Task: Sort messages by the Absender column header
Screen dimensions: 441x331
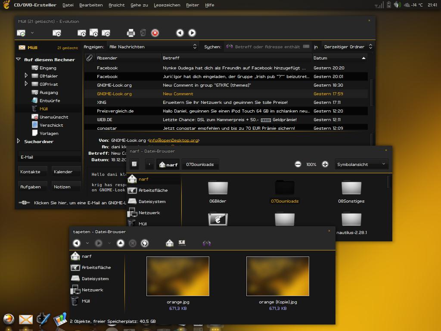Action: tap(128, 58)
